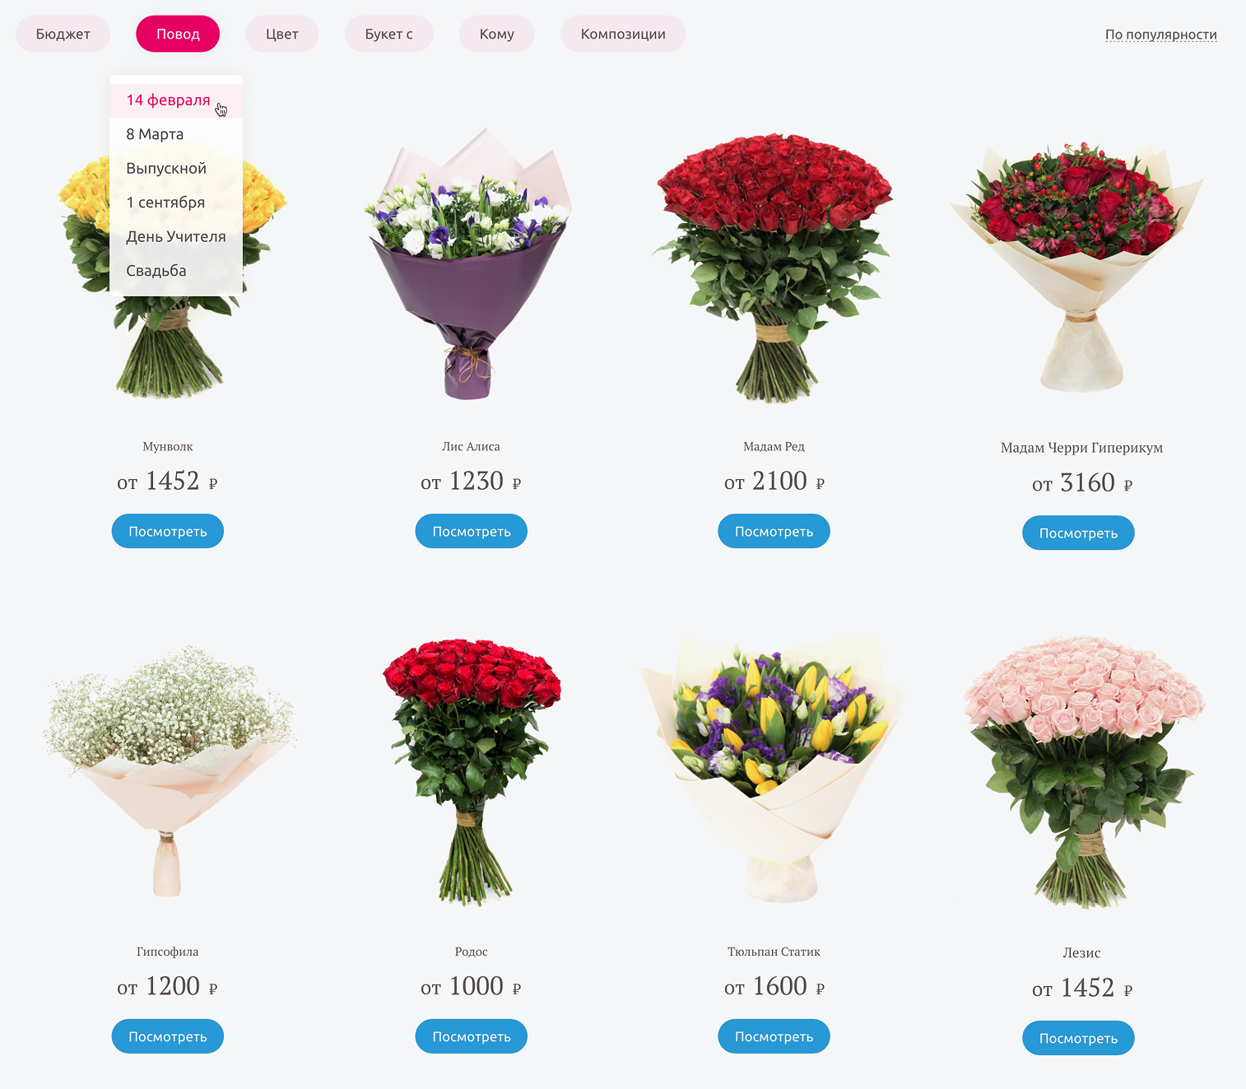This screenshot has width=1246, height=1089.
Task: View the Мадам Черри Гиперикум bouquet image
Action: click(1078, 268)
